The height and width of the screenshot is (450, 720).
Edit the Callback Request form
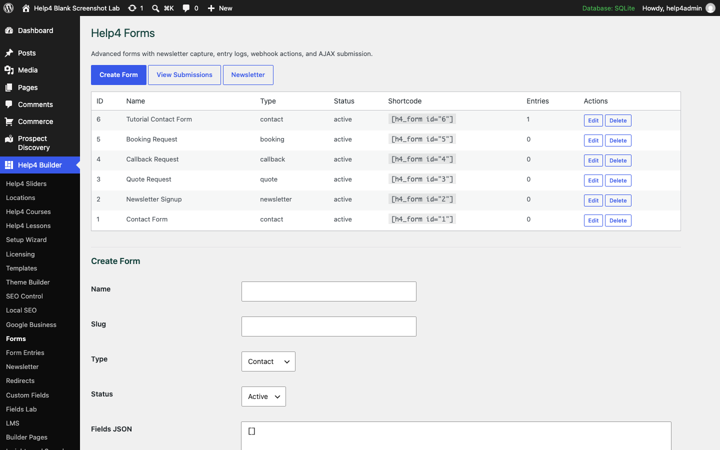(x=593, y=160)
